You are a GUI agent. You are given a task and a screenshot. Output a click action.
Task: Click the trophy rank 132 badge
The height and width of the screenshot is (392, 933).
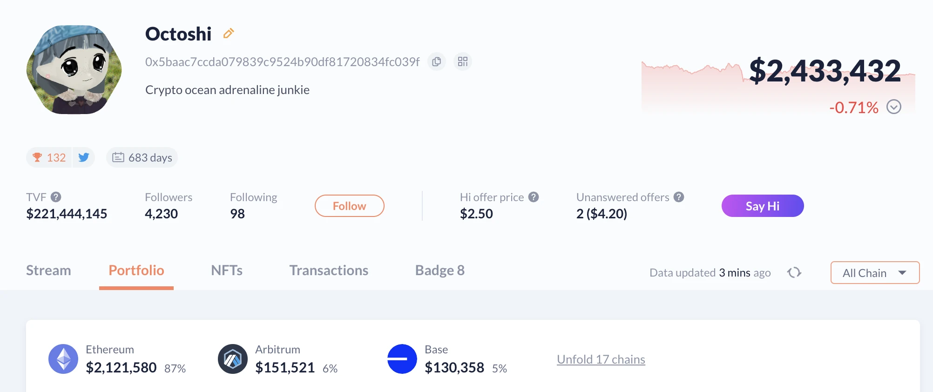tap(49, 158)
